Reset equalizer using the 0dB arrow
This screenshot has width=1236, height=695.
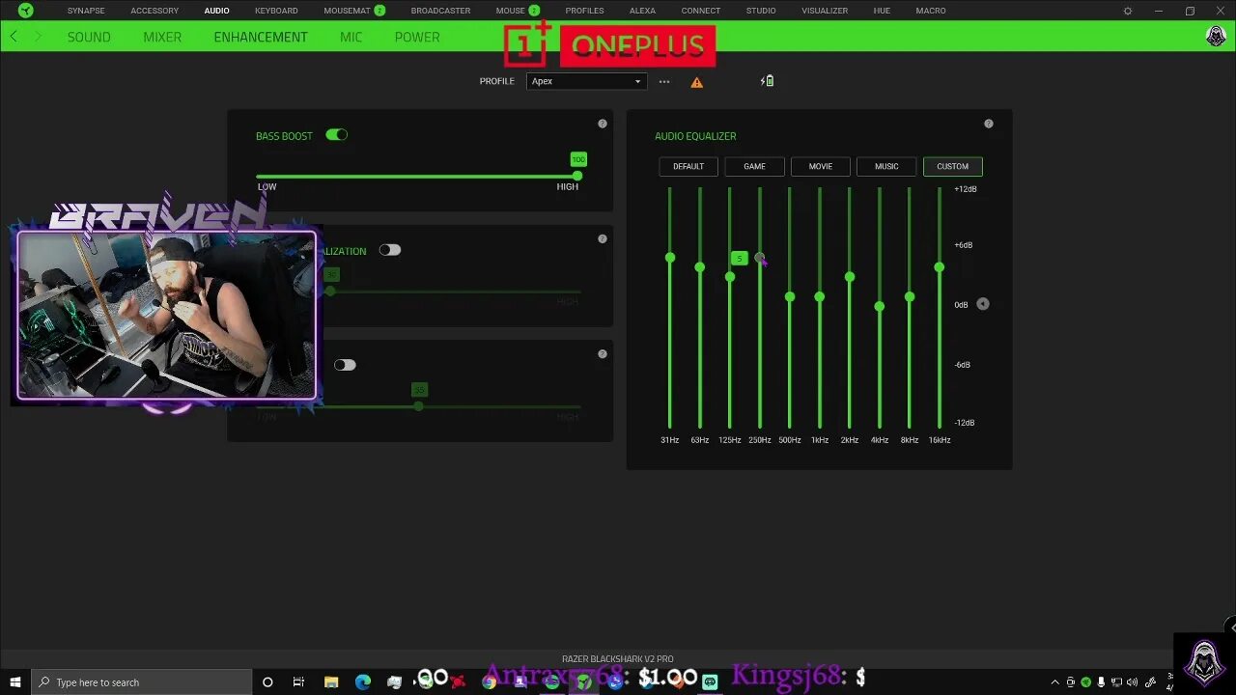tap(983, 304)
